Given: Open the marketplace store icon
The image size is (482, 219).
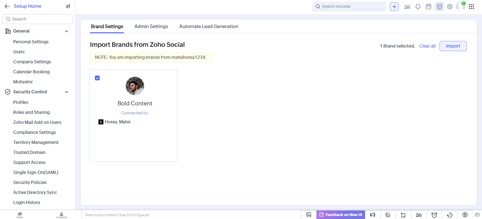Looking at the screenshot, I should 439,7.
